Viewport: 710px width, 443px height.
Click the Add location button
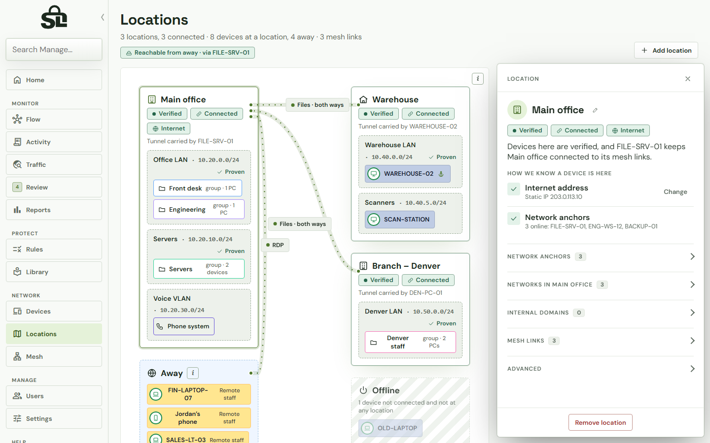(666, 50)
